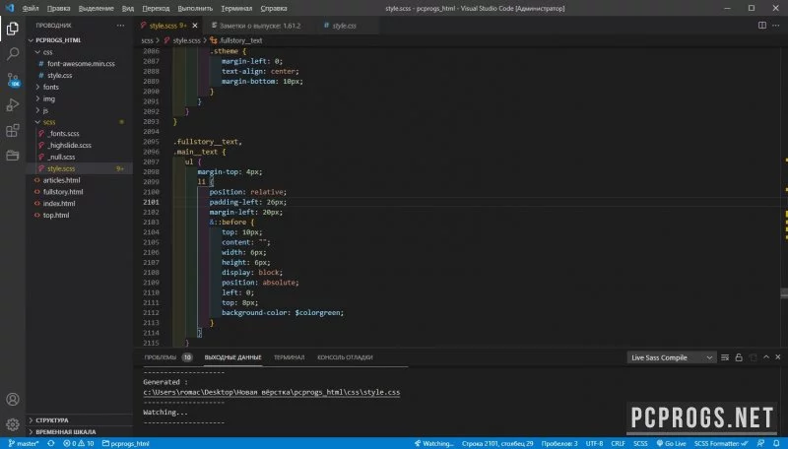Open the Search view in activity bar

click(x=13, y=54)
